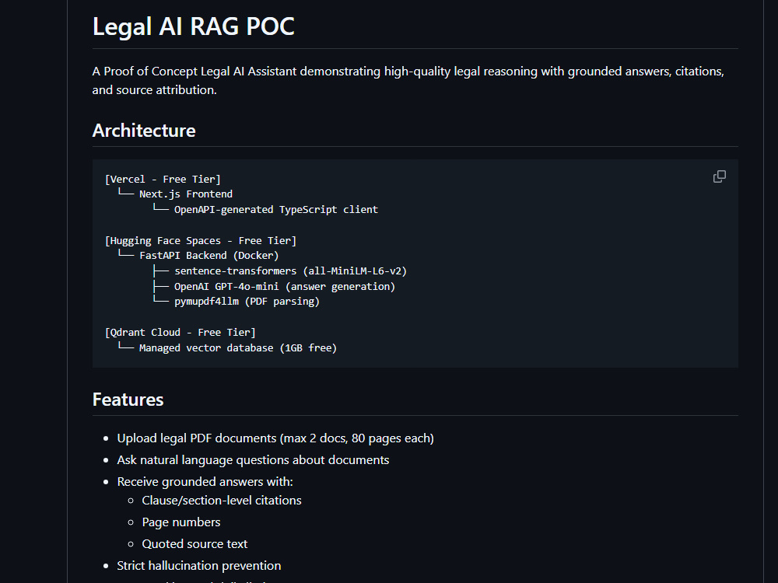Screen dimensions: 778x583
Task: Click the Strict hallucination prevention bullet
Action: click(x=199, y=566)
